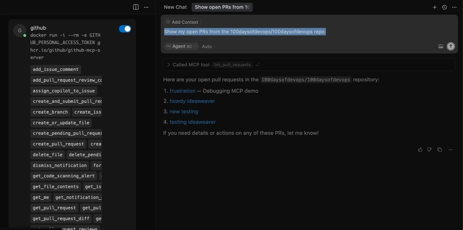Select the delete_file tool chip
Screen dimensions: 463x230
pyautogui.click(x=47, y=155)
